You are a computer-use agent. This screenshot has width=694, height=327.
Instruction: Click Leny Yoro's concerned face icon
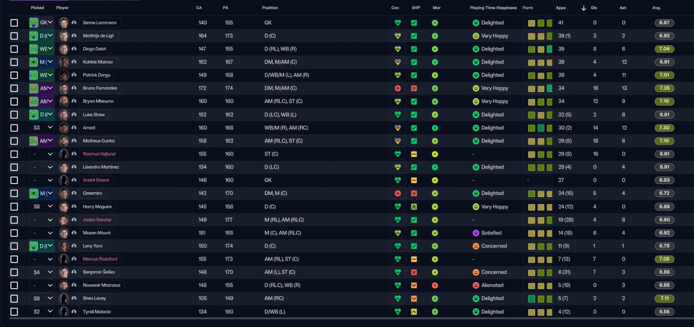[x=476, y=246]
